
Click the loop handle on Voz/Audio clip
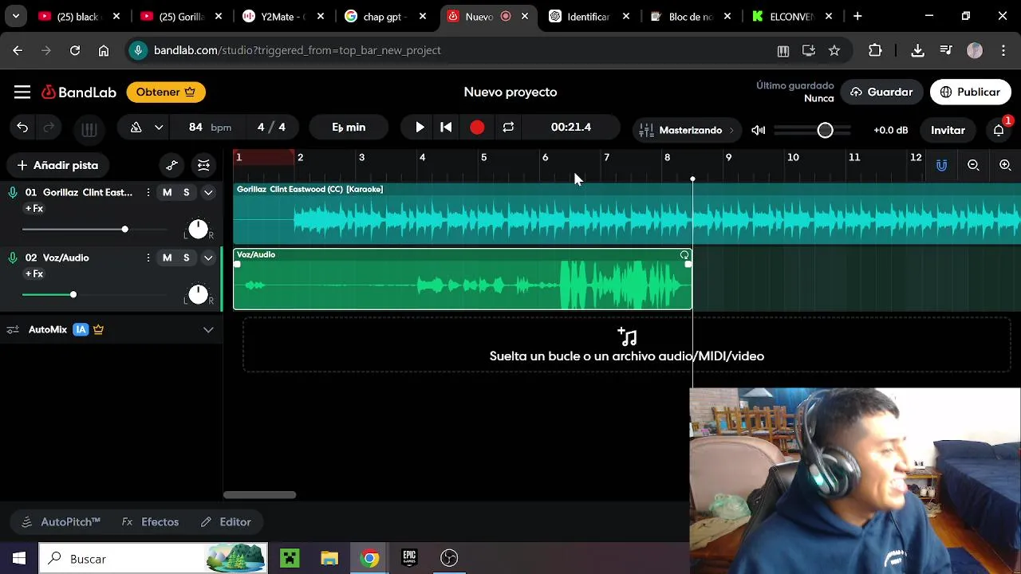point(684,255)
